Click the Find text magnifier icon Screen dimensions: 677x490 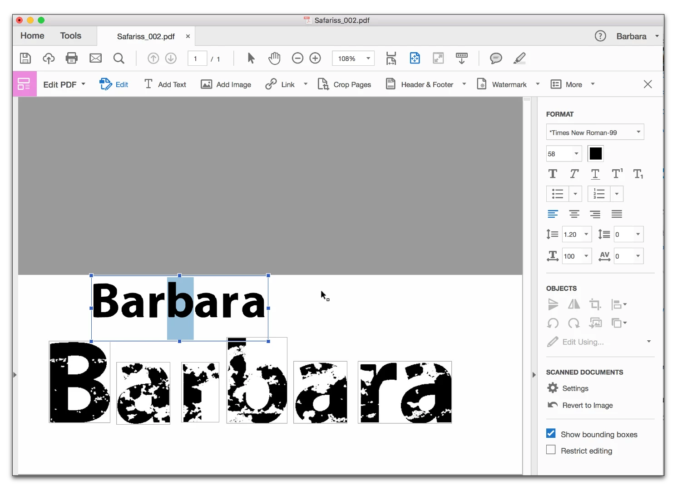click(119, 58)
